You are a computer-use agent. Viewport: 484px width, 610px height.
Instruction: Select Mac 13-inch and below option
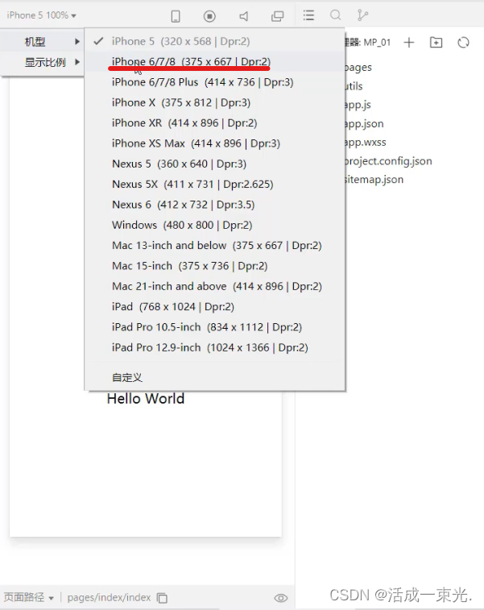point(214,246)
